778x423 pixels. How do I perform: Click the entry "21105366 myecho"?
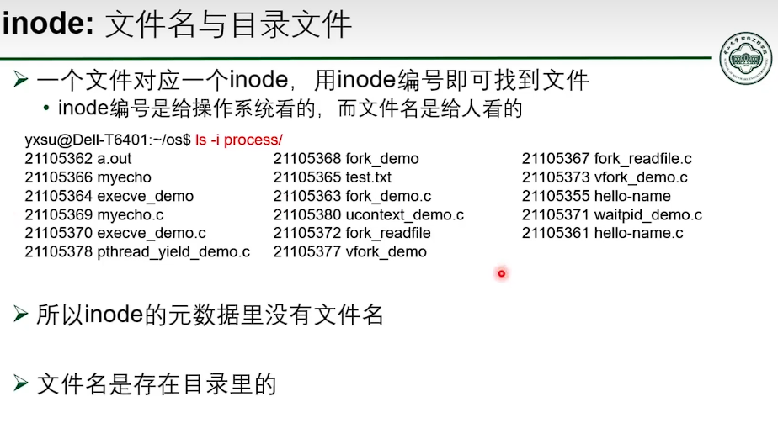pos(88,177)
